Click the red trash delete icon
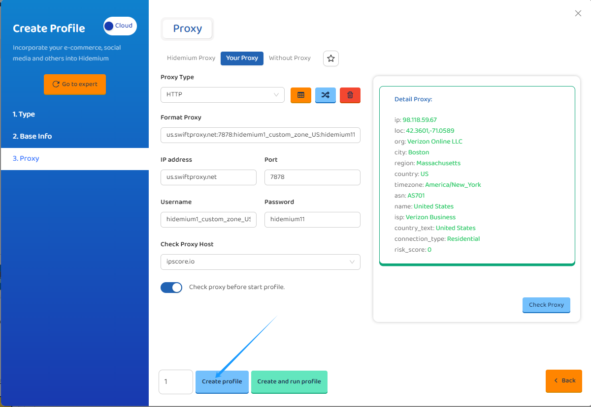This screenshot has height=407, width=591. [x=350, y=95]
